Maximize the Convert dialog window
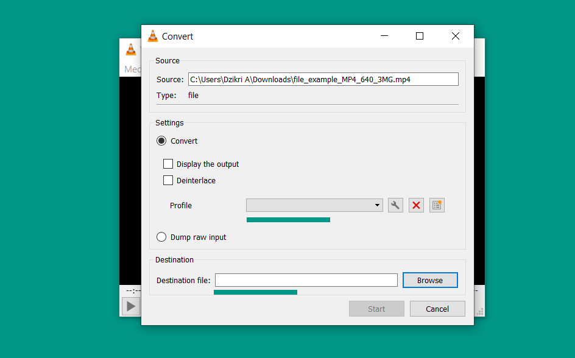Viewport: 575px width, 358px height. tap(420, 36)
